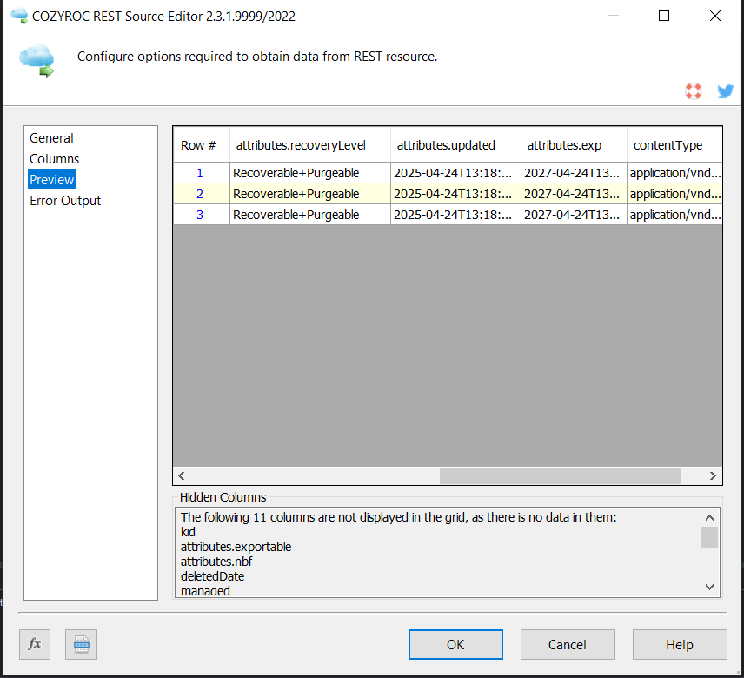Open the expression editor fx button
The width and height of the screenshot is (744, 678).
point(35,644)
